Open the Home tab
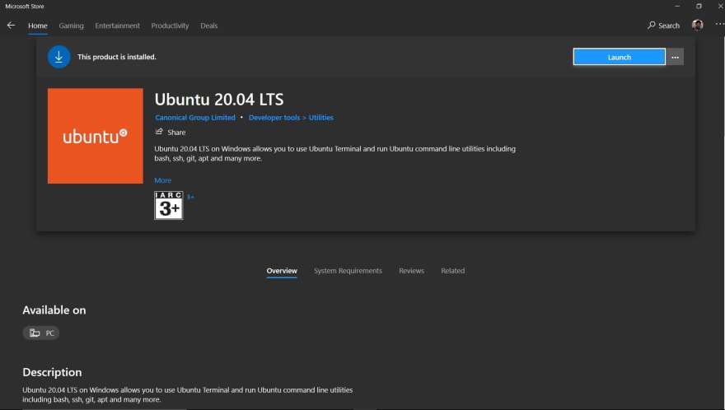The width and height of the screenshot is (725, 410). click(37, 26)
